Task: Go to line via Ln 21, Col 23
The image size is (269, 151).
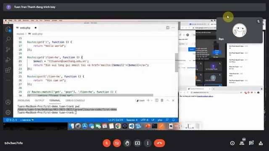Action: pos(116,120)
